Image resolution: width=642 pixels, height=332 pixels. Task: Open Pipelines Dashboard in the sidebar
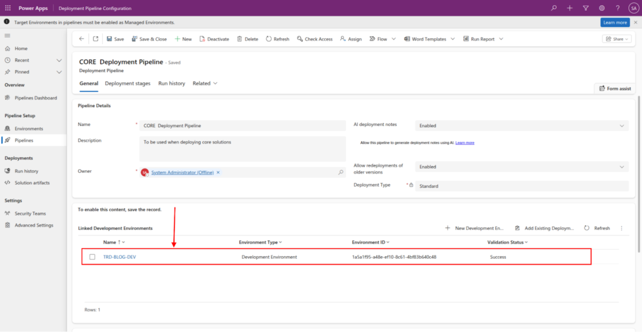pos(35,98)
